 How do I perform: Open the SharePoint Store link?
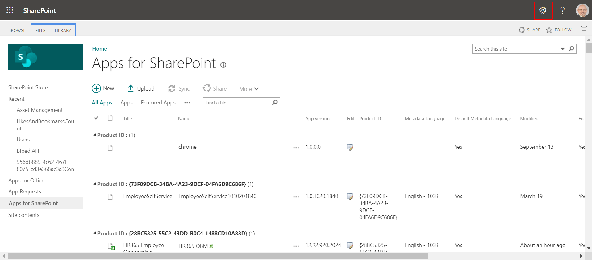[28, 87]
